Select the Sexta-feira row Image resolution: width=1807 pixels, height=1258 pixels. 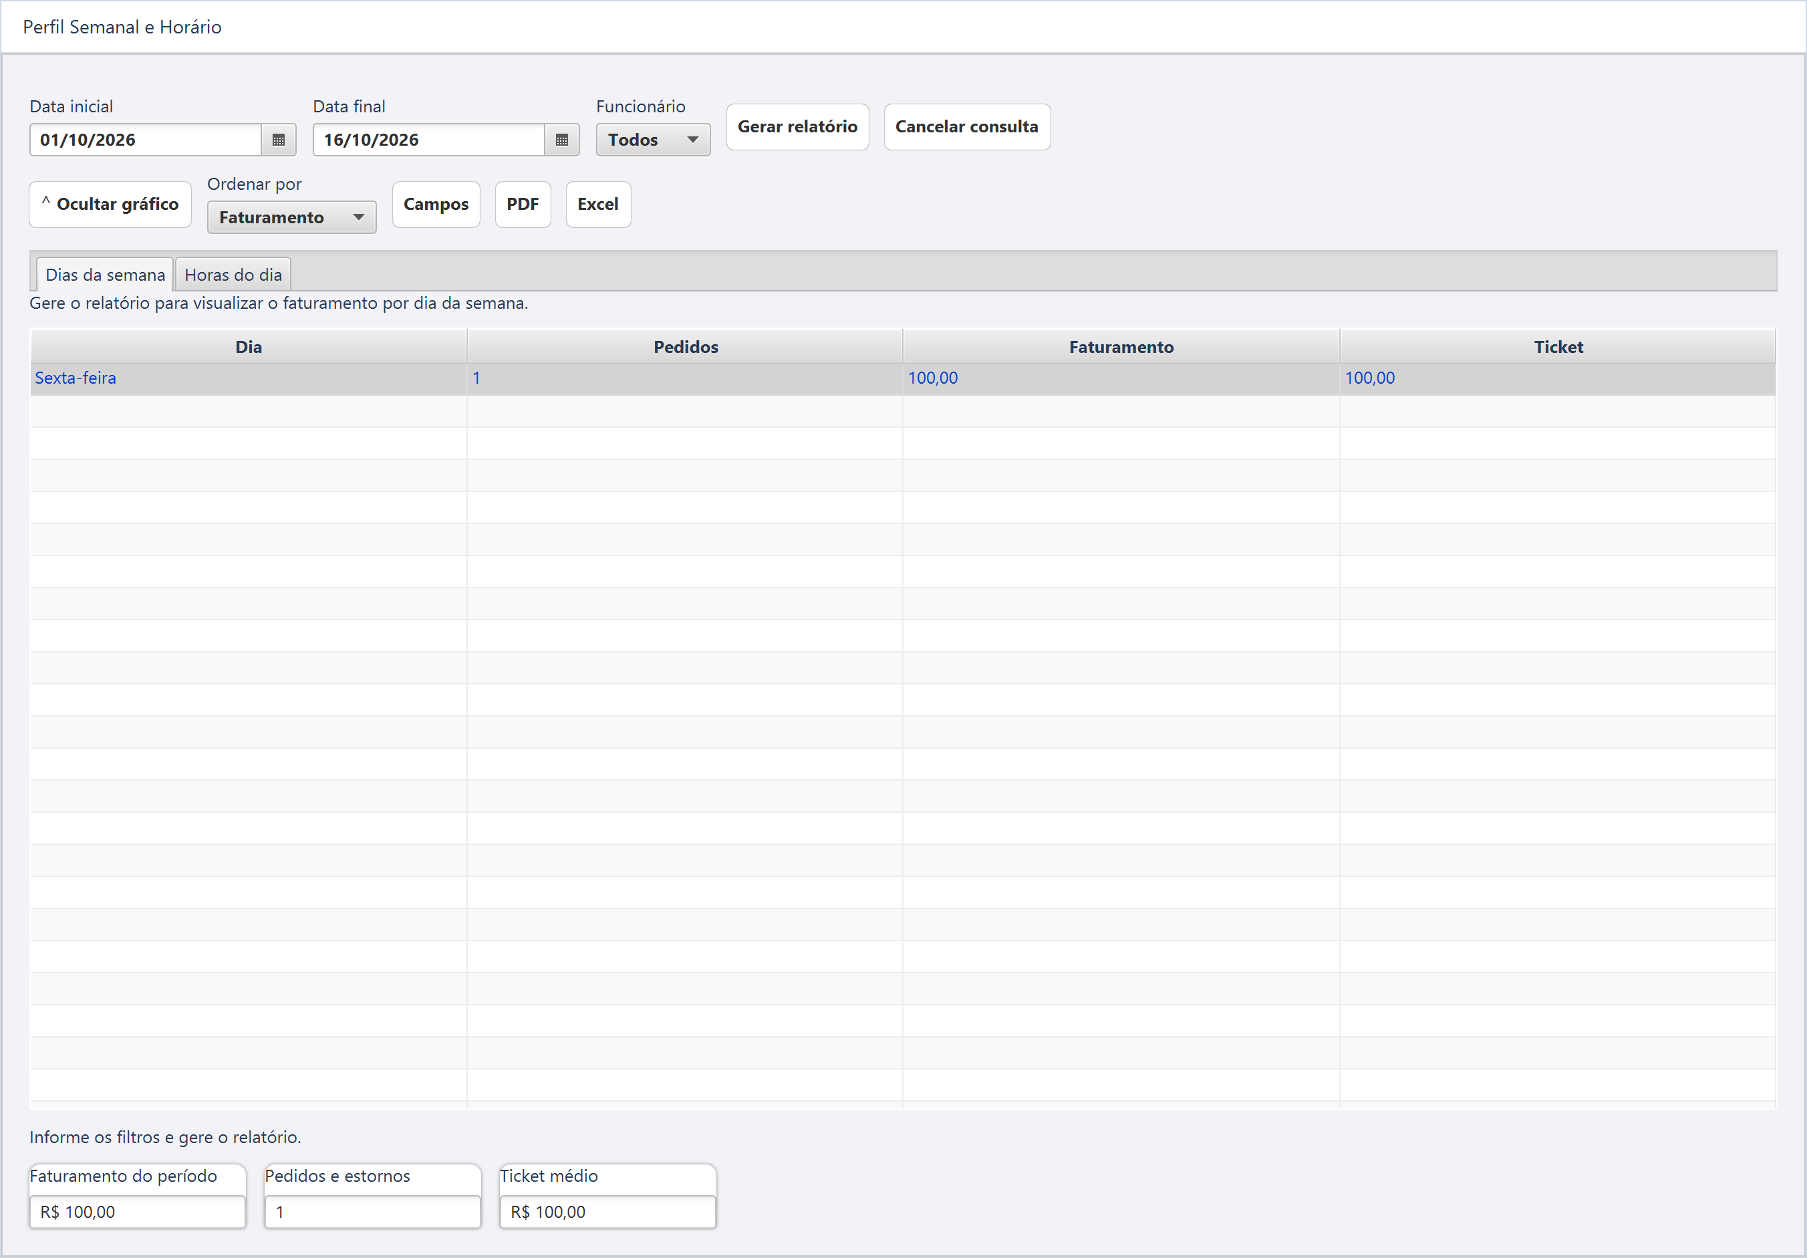click(x=903, y=378)
